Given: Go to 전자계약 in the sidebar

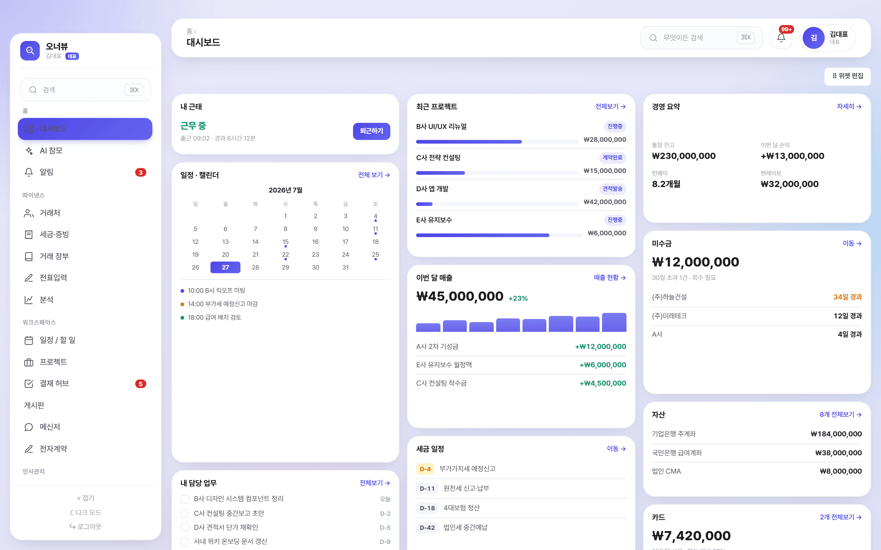Looking at the screenshot, I should pyautogui.click(x=85, y=449).
